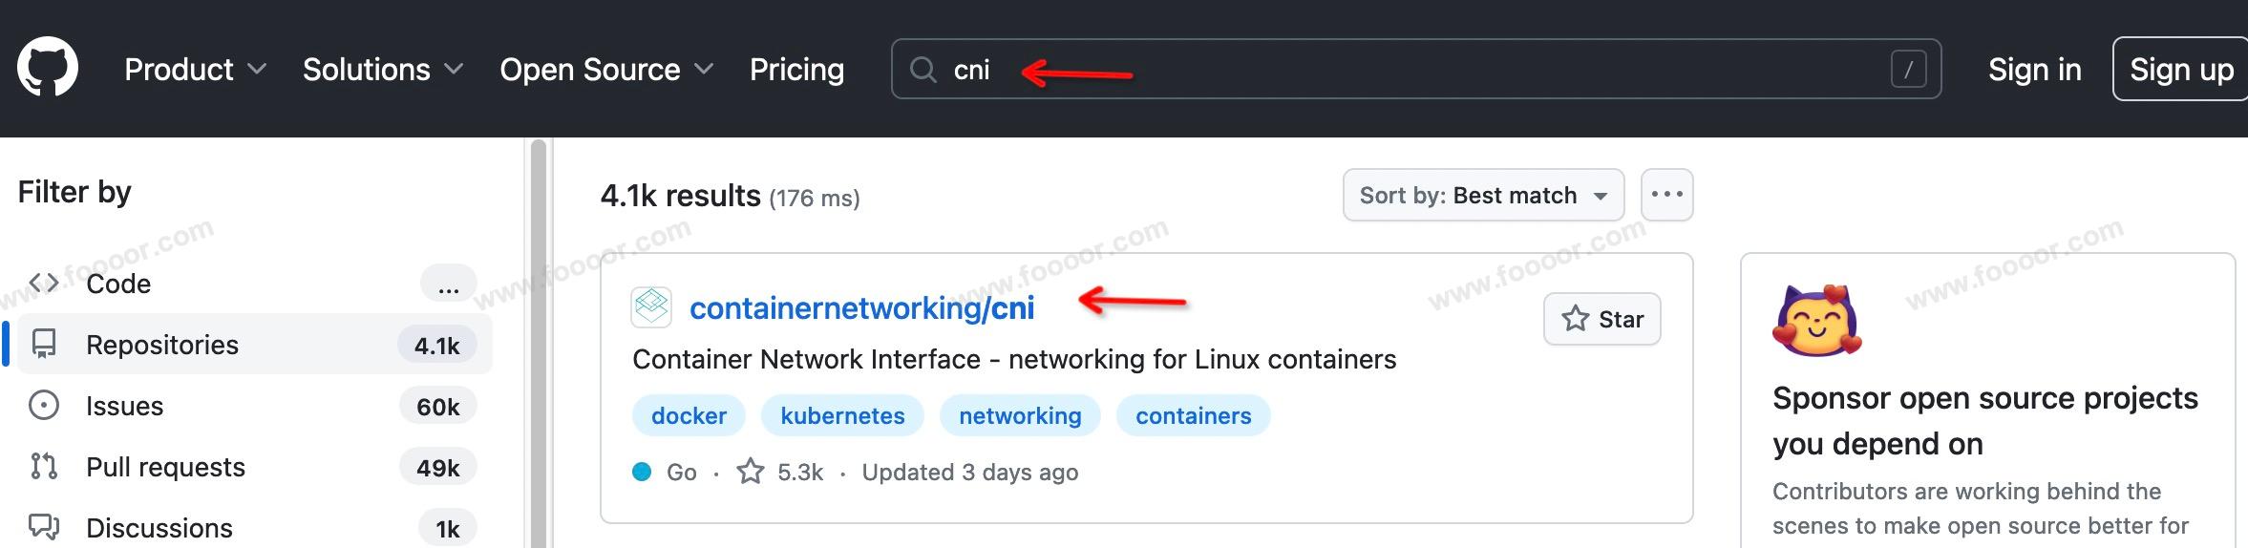Click the containernetworking repository avatar icon
Image resolution: width=2248 pixels, height=548 pixels.
click(651, 307)
